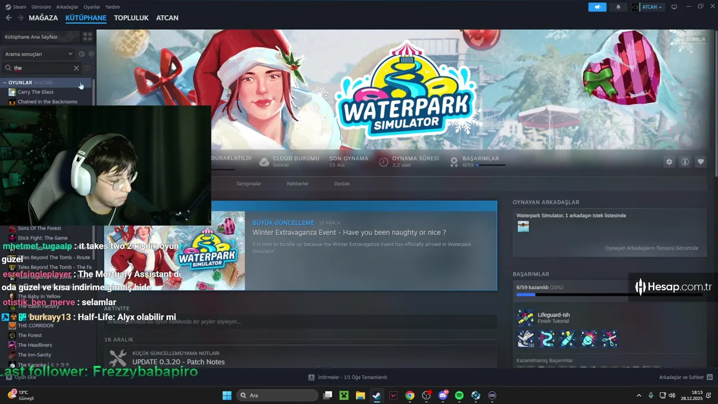Select The Inn-Sanity in game list
Screen dimensions: 718x404
click(x=34, y=355)
